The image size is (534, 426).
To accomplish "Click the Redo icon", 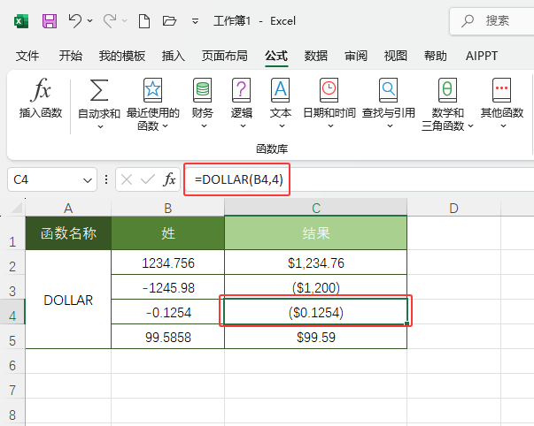I will 110,21.
